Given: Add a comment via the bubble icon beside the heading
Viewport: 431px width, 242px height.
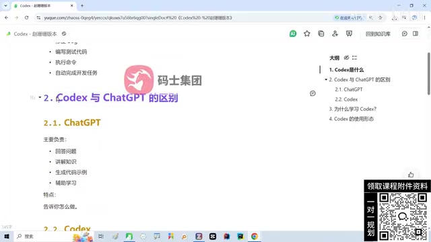Looking at the screenshot, I should [312, 93].
